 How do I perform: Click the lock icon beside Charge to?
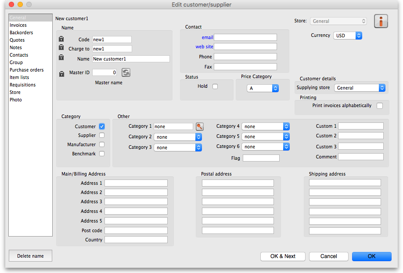coord(61,49)
